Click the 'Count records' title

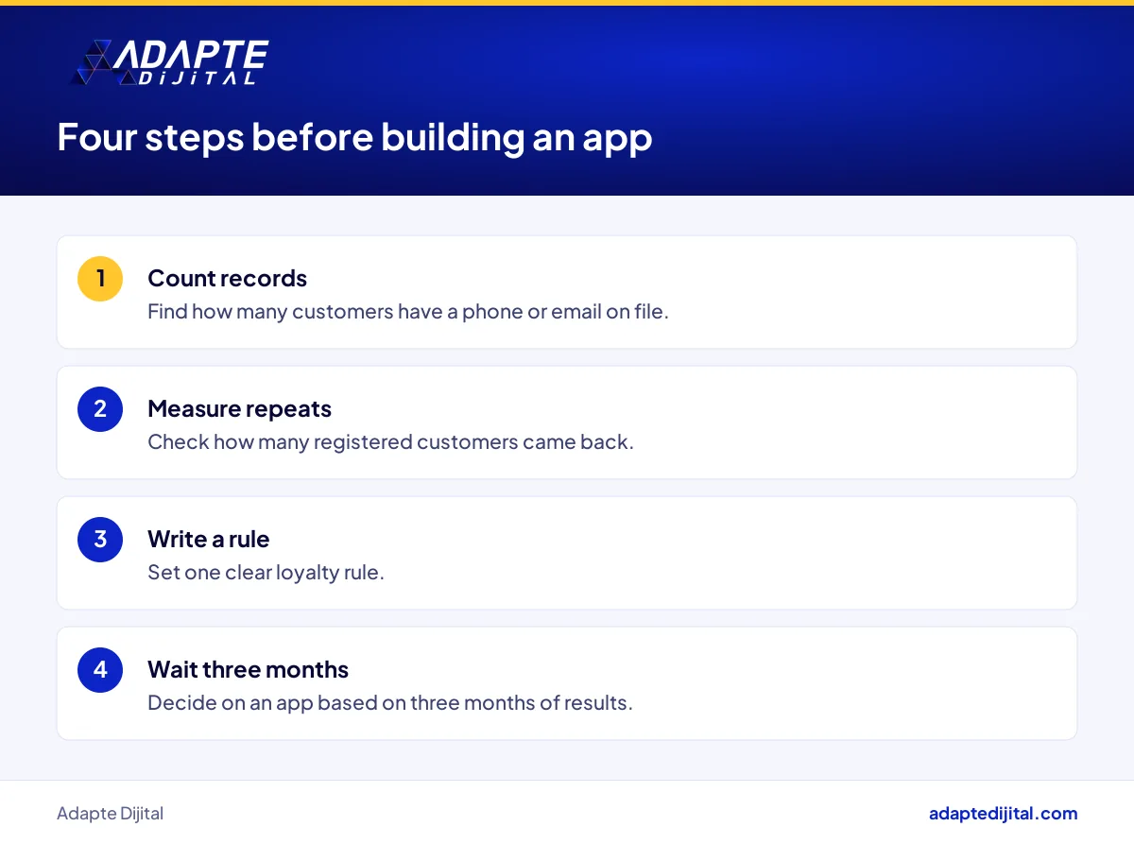pyautogui.click(x=227, y=278)
